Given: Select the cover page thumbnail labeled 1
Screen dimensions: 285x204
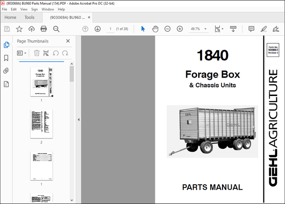Looking at the screenshot, I should tap(41, 82).
